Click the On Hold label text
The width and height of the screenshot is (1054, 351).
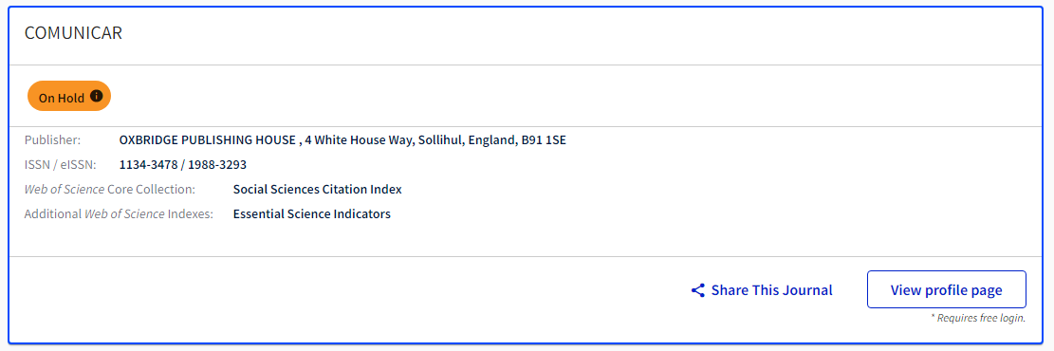[61, 98]
